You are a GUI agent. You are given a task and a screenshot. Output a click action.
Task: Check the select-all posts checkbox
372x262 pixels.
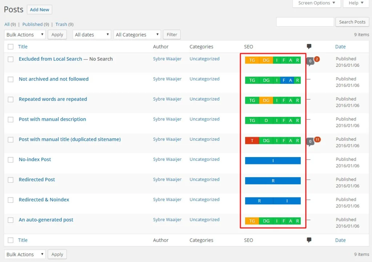point(10,46)
